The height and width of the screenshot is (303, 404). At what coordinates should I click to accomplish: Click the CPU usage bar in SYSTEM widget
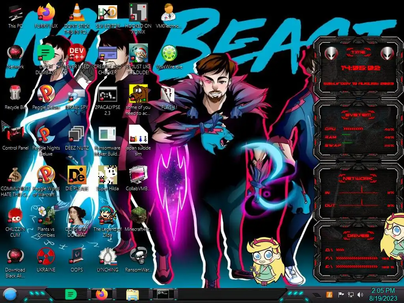coord(353,129)
